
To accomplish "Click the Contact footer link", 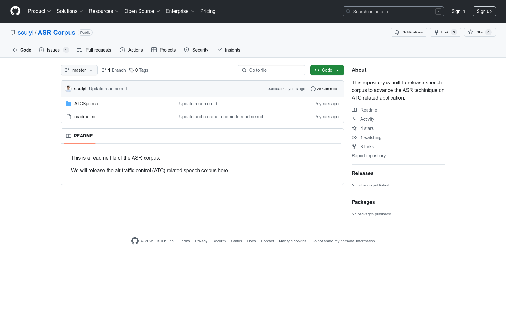I will click(x=267, y=241).
